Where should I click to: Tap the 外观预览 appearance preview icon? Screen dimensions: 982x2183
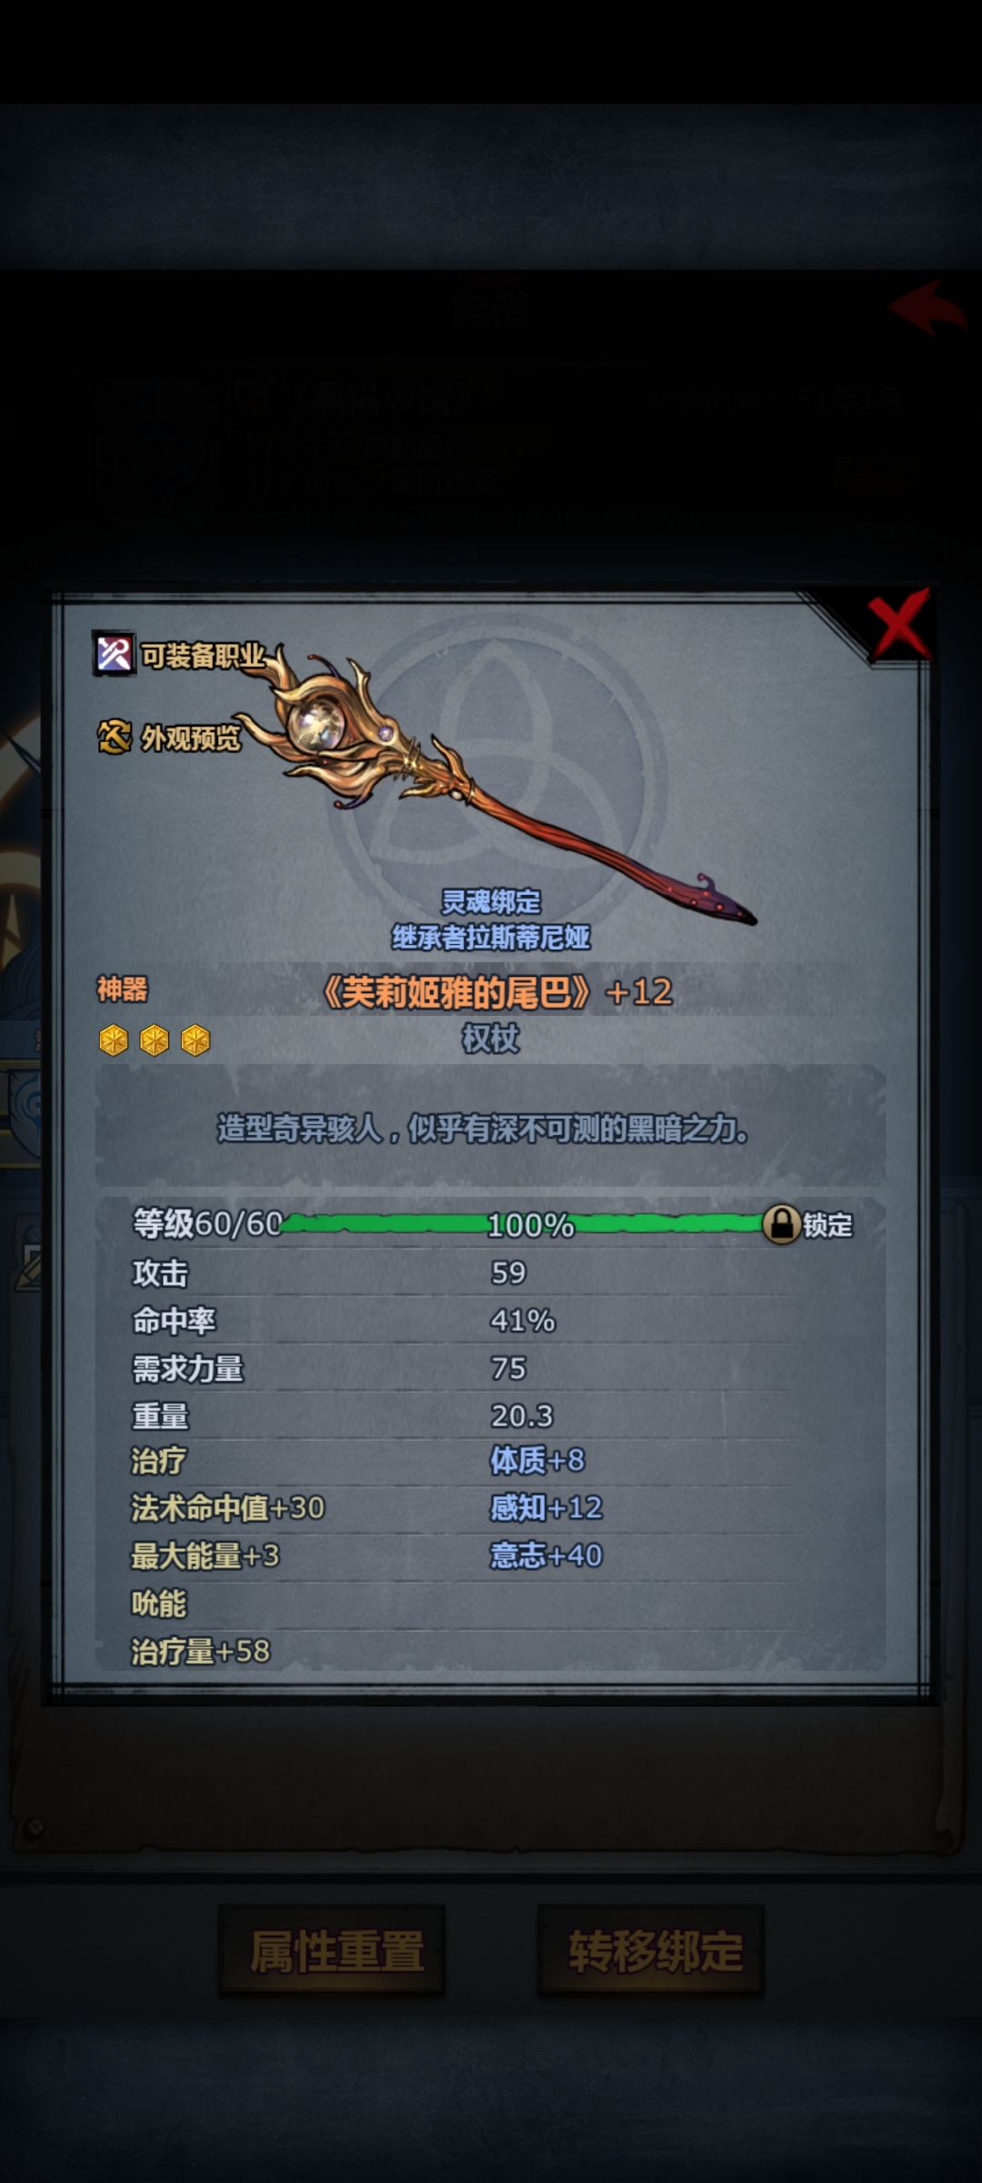(x=115, y=737)
